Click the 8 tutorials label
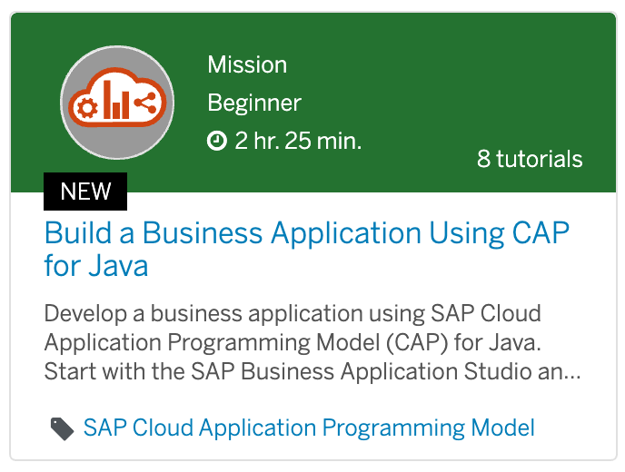 click(530, 159)
